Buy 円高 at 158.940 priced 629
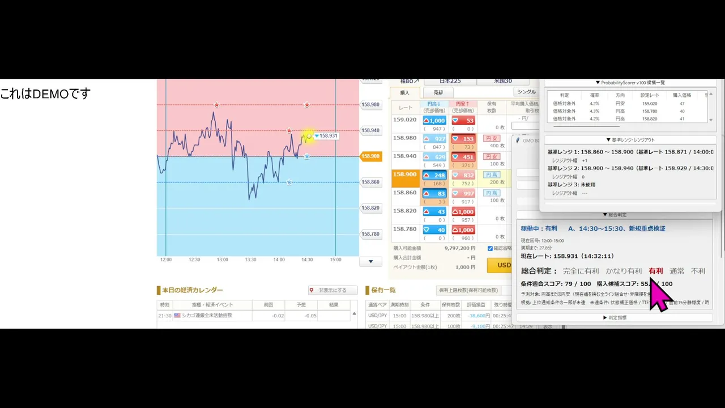This screenshot has width=725, height=408. 434,157
